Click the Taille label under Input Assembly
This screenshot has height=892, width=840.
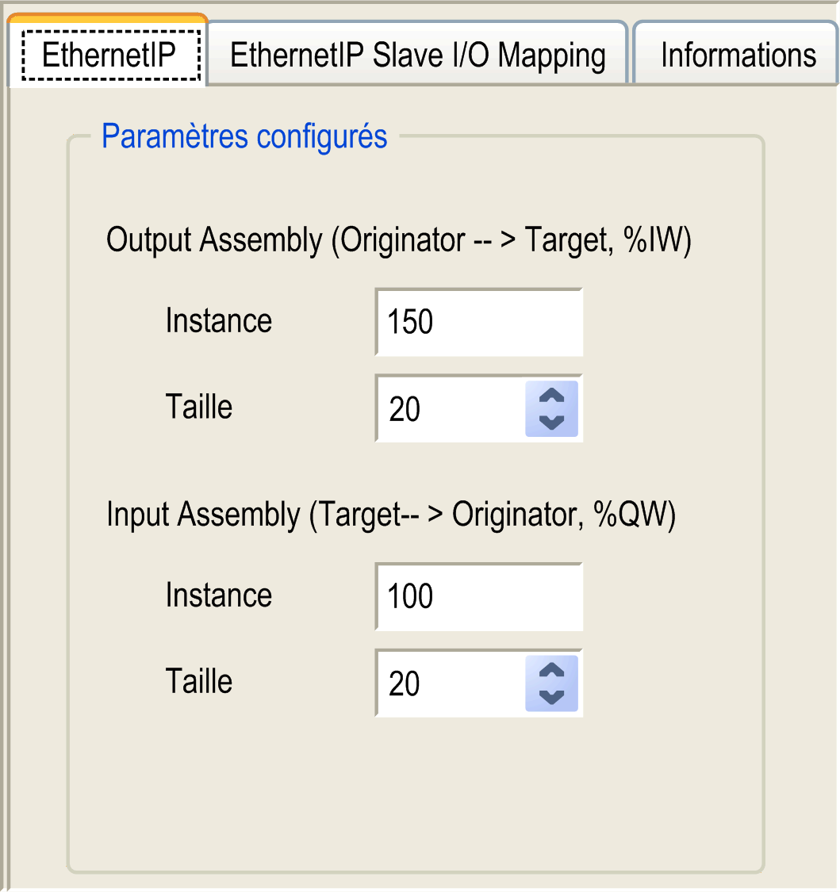(x=198, y=682)
